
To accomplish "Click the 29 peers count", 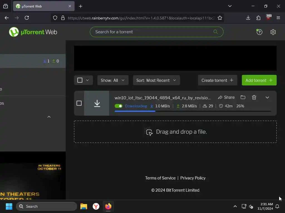I will [211, 106].
